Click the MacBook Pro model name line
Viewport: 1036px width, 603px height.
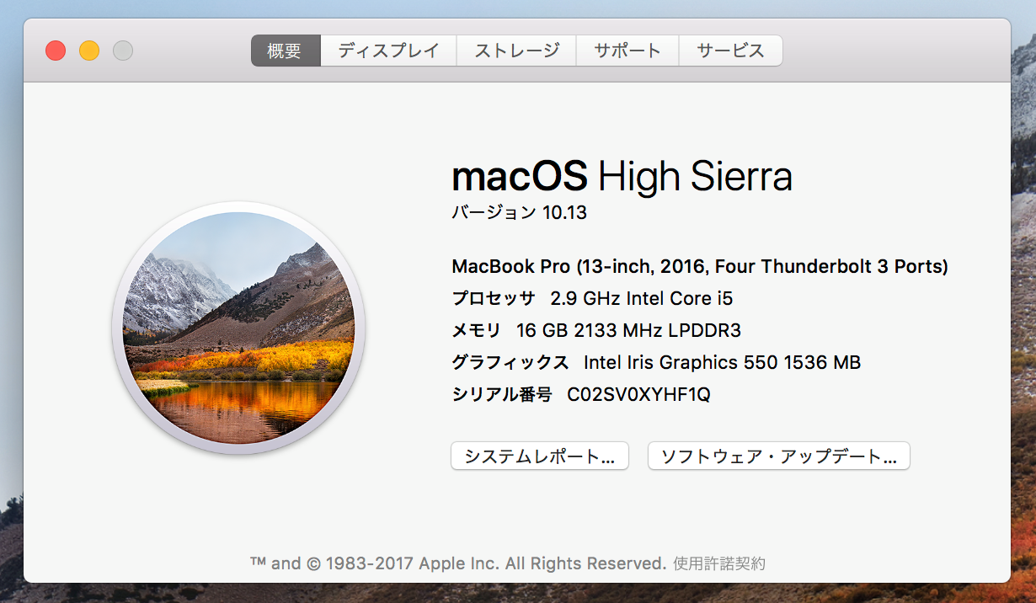tap(700, 267)
